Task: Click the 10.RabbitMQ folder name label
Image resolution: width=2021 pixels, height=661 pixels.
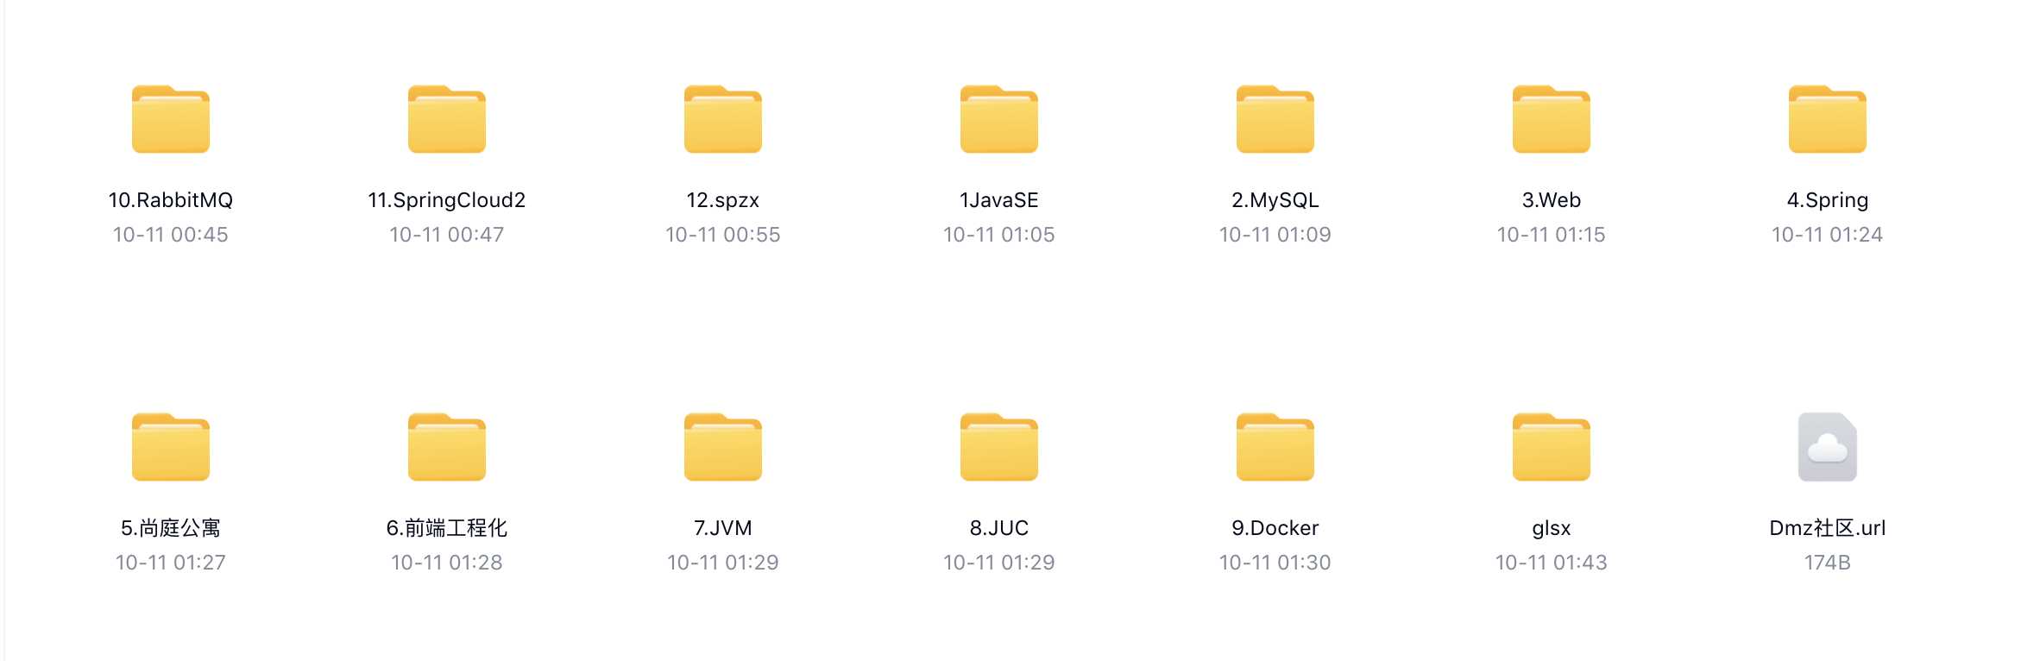Action: click(171, 200)
